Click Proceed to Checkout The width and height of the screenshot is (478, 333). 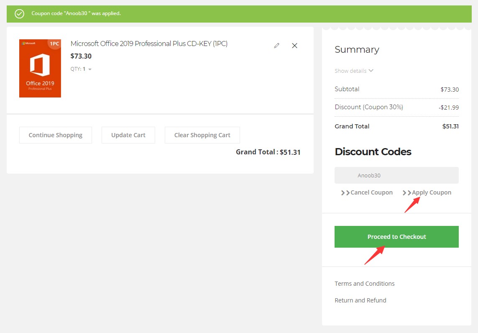[x=396, y=236]
